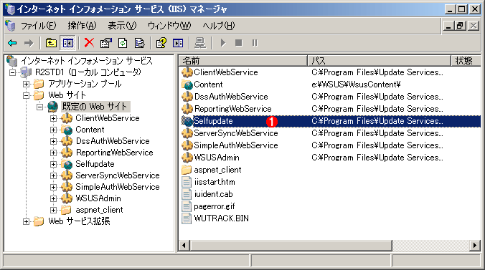The height and width of the screenshot is (270, 485).
Task: Open the ヘルプ(H) menu
Action: point(219,26)
